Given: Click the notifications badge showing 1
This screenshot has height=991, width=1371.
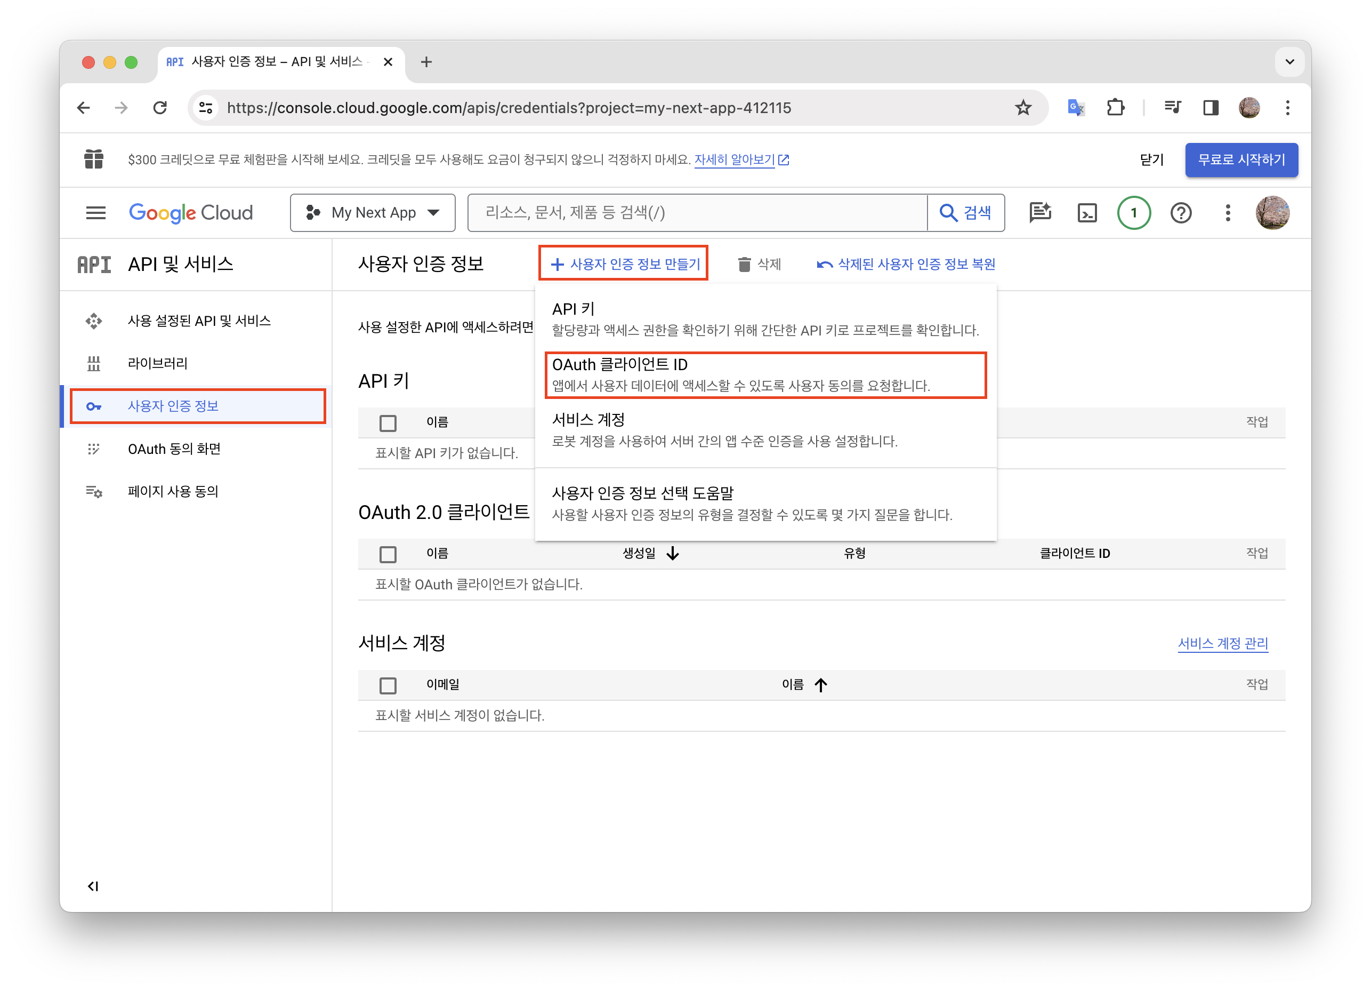Looking at the screenshot, I should click(x=1133, y=213).
